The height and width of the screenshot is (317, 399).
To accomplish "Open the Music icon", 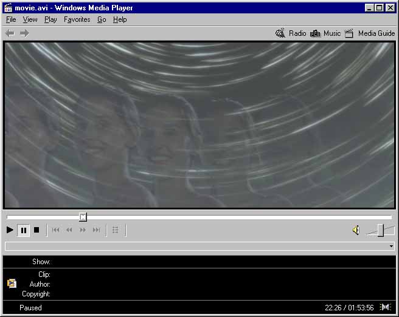I will [x=315, y=33].
